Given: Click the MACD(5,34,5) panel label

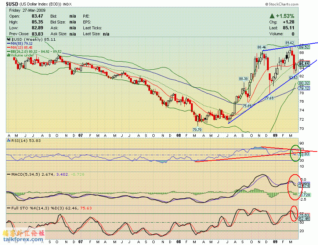Looking at the screenshot, I should [26, 174].
